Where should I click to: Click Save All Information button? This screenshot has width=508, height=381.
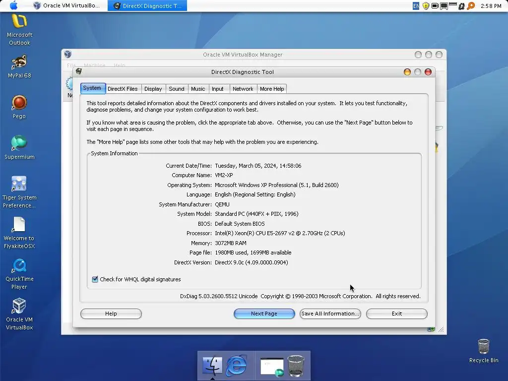pos(330,314)
